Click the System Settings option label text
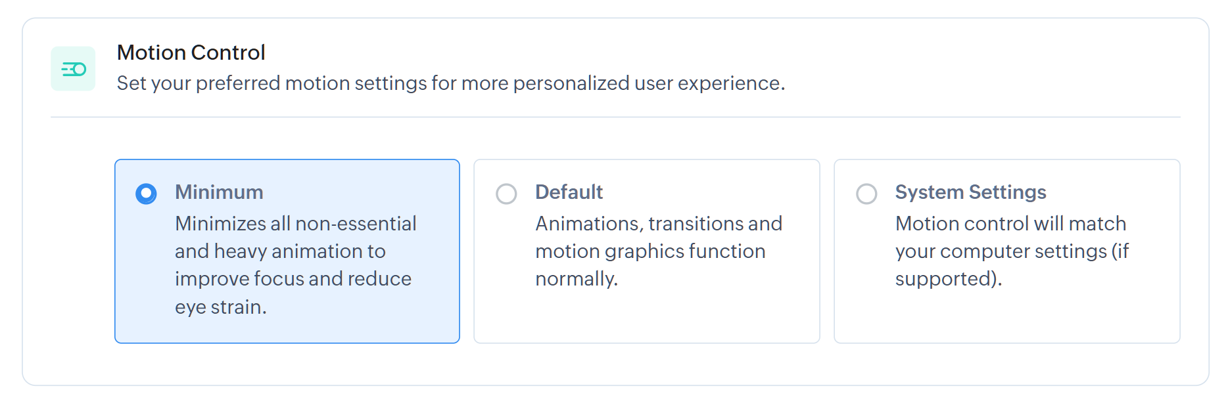The height and width of the screenshot is (403, 1228). click(970, 192)
